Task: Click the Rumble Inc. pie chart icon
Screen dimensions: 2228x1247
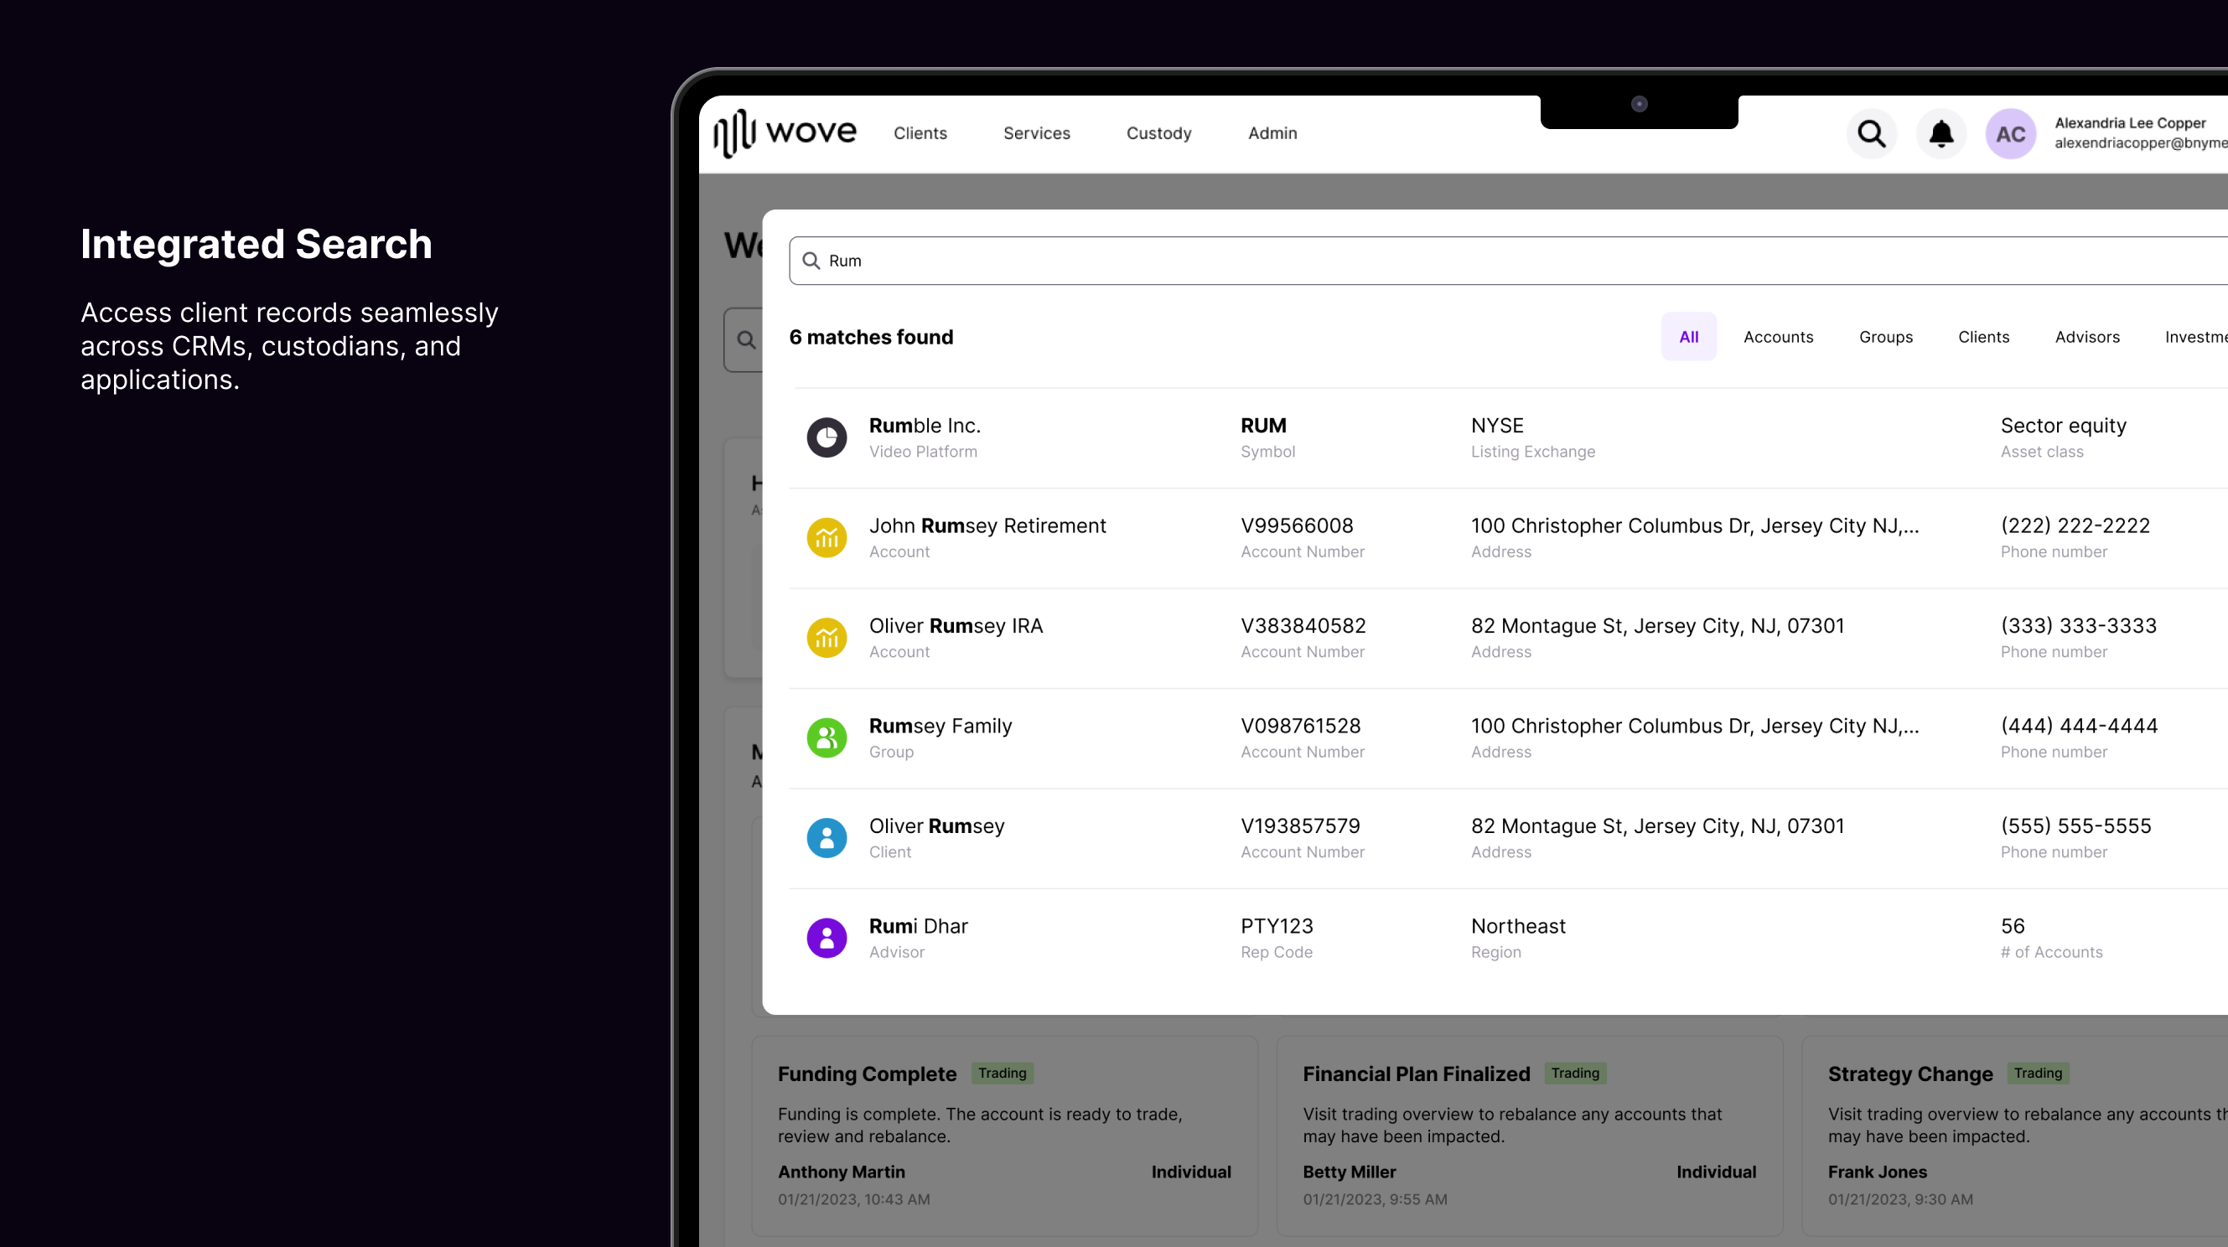Action: [x=826, y=437]
